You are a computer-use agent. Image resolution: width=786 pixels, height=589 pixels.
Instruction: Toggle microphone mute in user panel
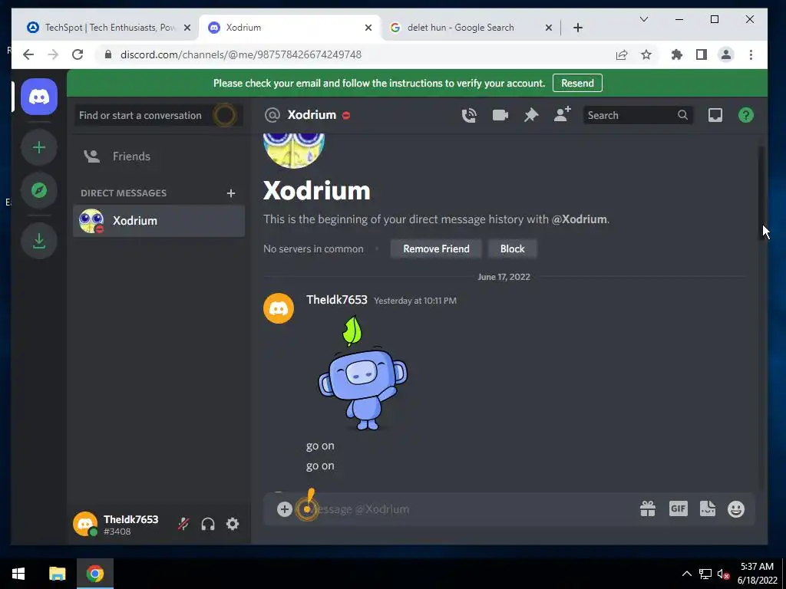pyautogui.click(x=183, y=524)
